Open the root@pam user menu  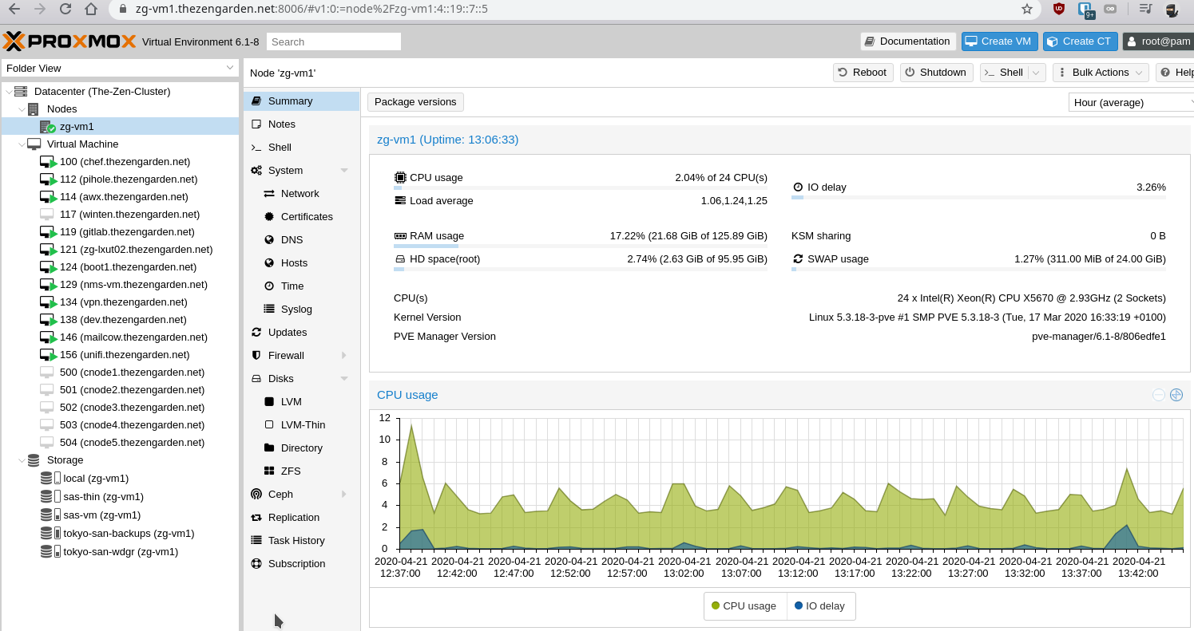[x=1158, y=41]
